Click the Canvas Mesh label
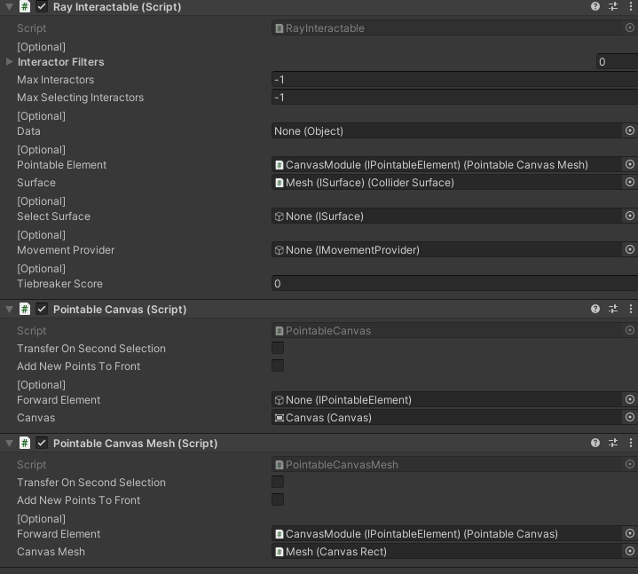The height and width of the screenshot is (574, 638). (51, 552)
